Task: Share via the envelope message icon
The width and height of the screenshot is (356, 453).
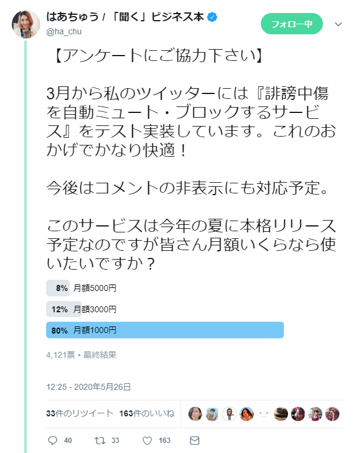Action: (194, 441)
